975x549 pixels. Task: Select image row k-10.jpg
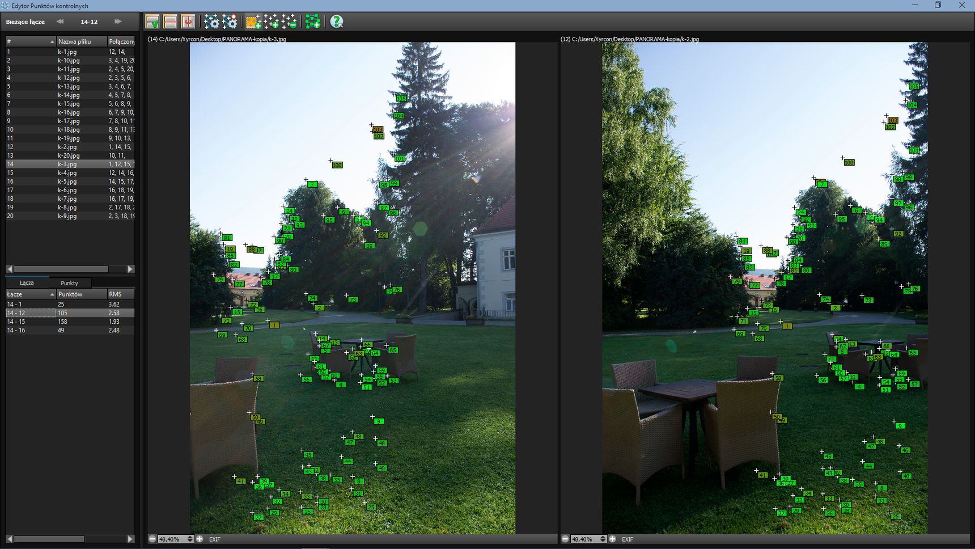70,60
